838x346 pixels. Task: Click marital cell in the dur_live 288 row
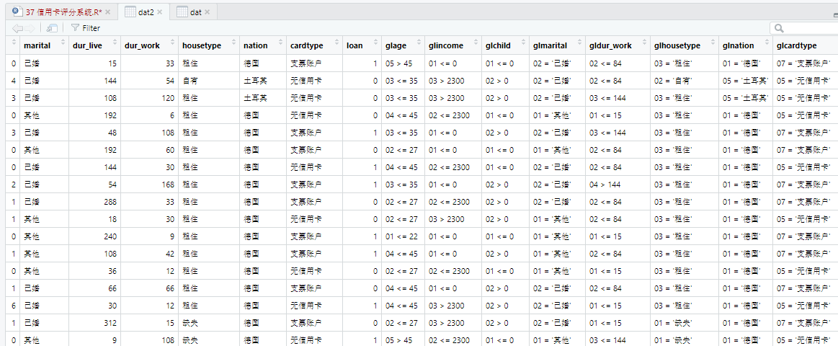click(x=45, y=202)
